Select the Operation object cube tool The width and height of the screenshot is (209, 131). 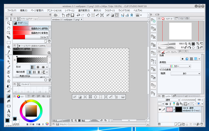(9, 33)
